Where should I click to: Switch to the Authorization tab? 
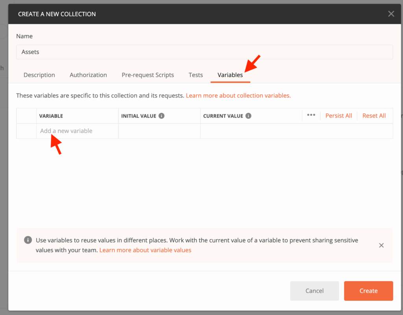(88, 75)
